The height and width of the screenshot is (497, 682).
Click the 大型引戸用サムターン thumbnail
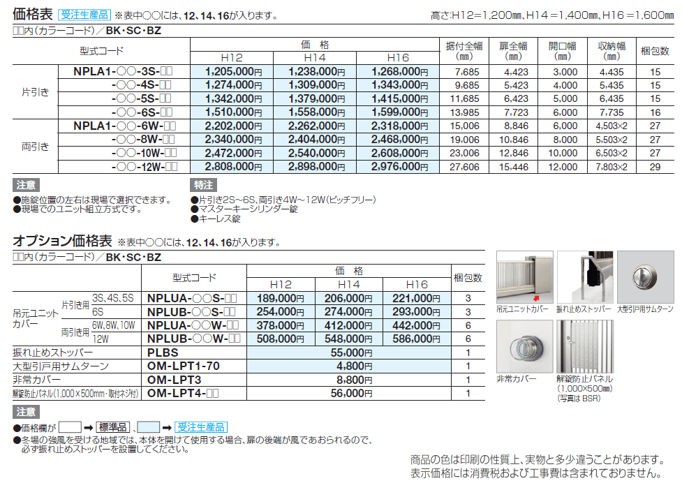click(x=646, y=276)
